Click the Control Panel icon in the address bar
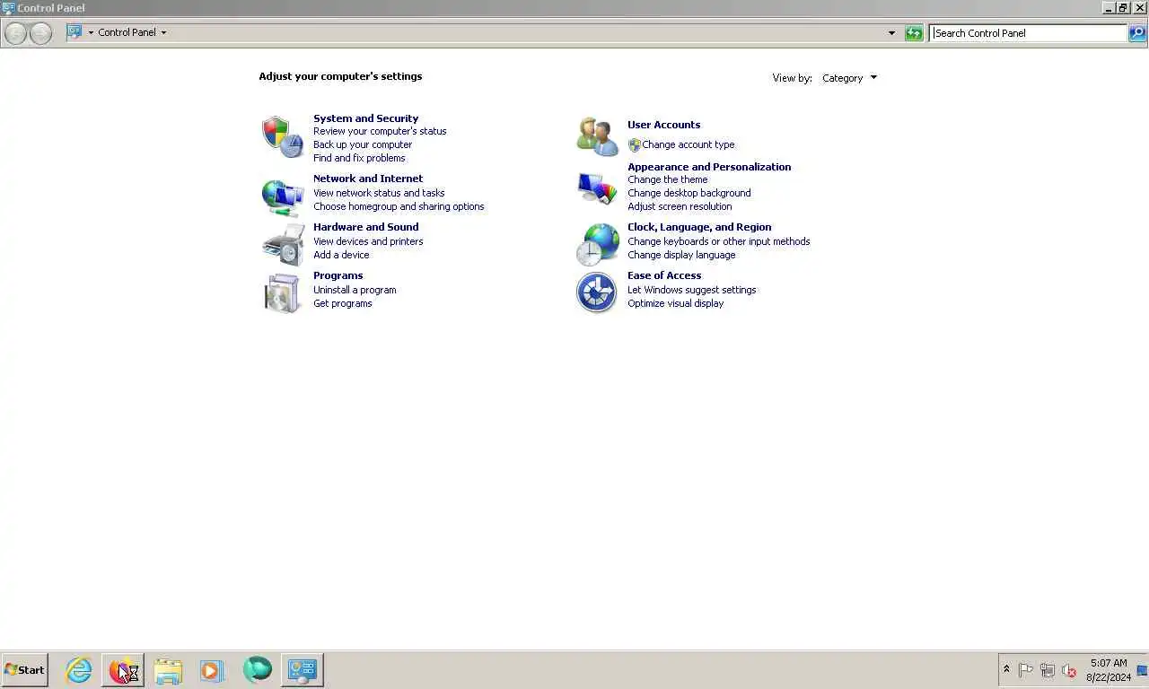The height and width of the screenshot is (689, 1149). click(75, 32)
